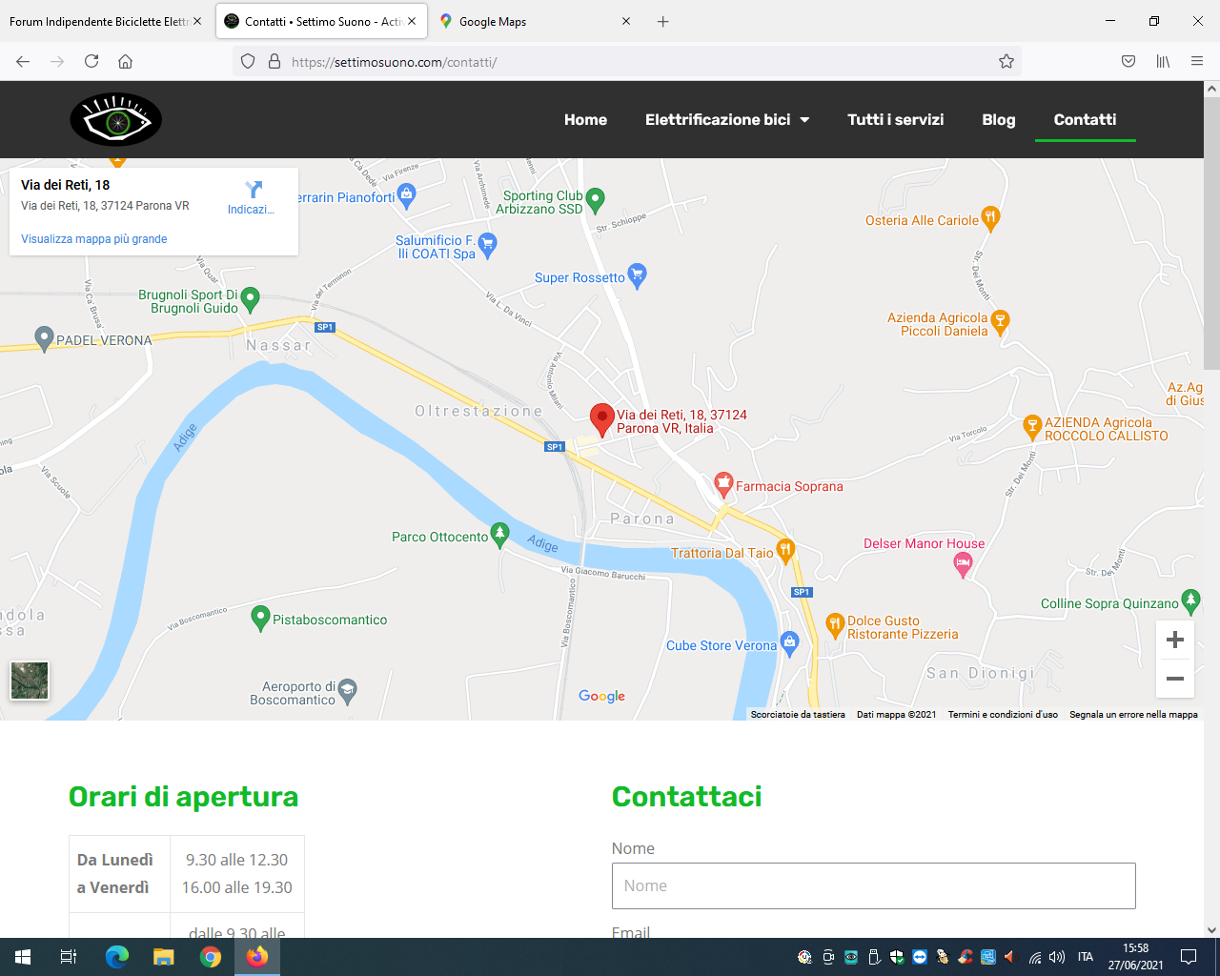Select the Farmacia Soprana map marker

coord(723,484)
